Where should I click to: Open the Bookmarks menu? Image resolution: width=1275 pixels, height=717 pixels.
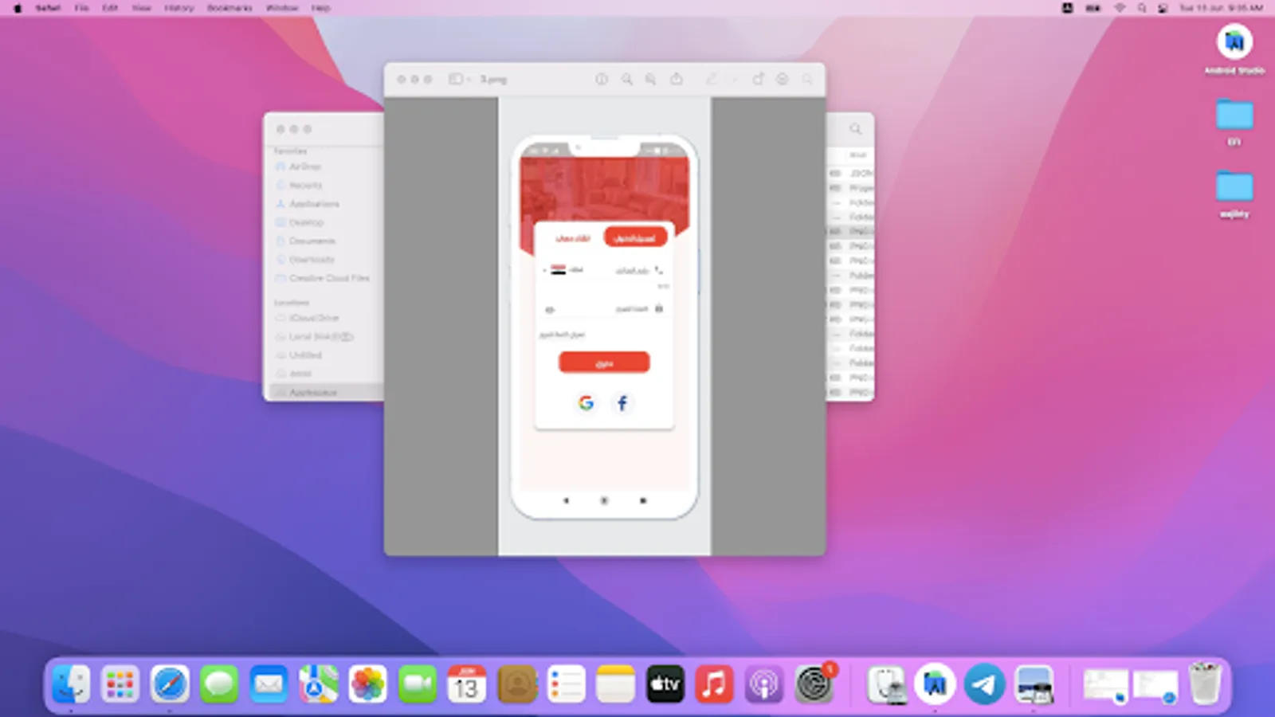point(229,8)
